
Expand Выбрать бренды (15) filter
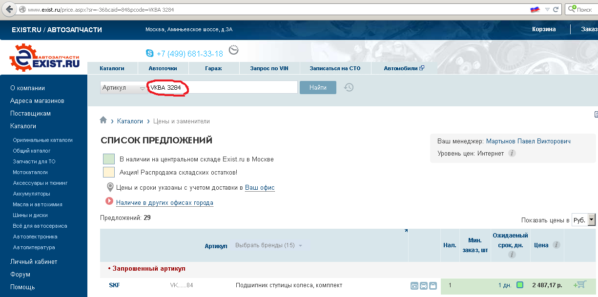(268, 245)
